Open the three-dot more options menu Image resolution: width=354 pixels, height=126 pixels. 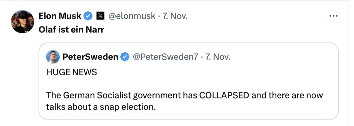point(334,16)
